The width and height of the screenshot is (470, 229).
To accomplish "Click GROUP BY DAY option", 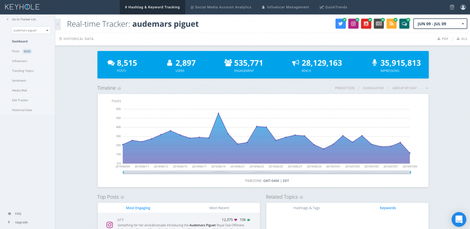I will [404, 88].
